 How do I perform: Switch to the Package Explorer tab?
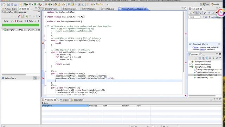point(9,9)
